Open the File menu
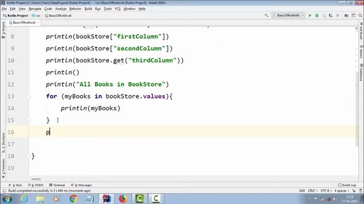Viewport: 364px width, 204px height. click(4, 9)
